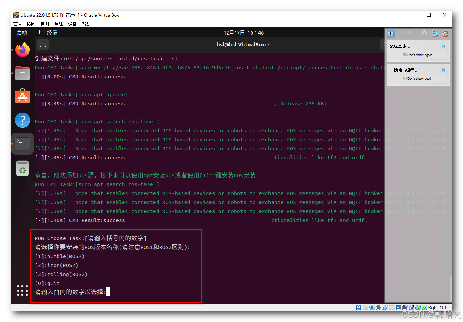
Task: Enable Don't show again for 自动独占键盘
Action: [x=417, y=78]
